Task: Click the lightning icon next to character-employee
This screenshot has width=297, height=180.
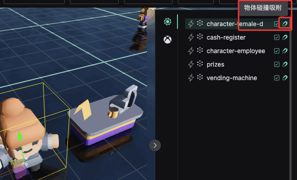Action: [191, 51]
